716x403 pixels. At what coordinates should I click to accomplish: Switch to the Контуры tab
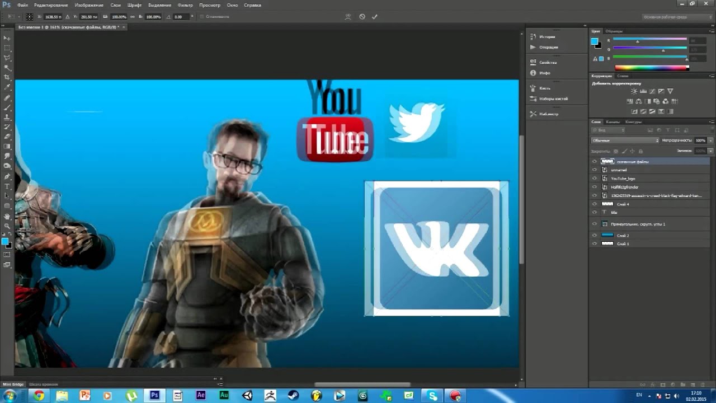coord(633,121)
